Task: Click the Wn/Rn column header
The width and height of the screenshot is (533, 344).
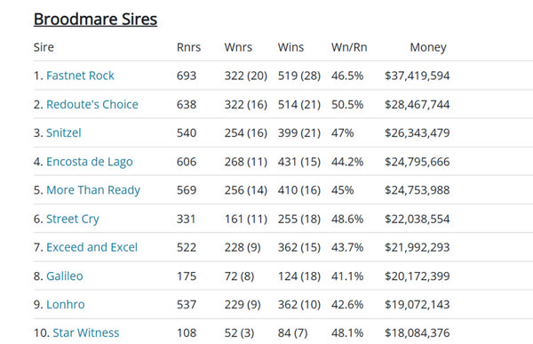Action: pyautogui.click(x=349, y=47)
